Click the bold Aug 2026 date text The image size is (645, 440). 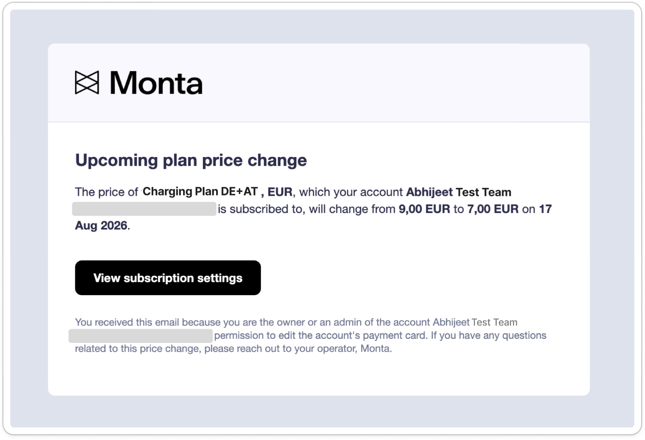(x=101, y=226)
